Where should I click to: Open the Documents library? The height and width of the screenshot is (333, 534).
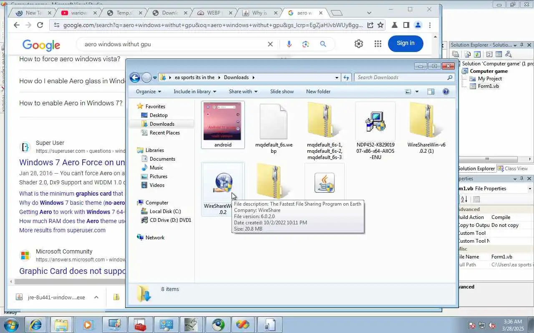pyautogui.click(x=162, y=159)
